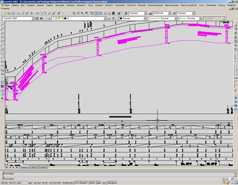
Task: Click the Plot printer icon
Action: pos(18,13)
